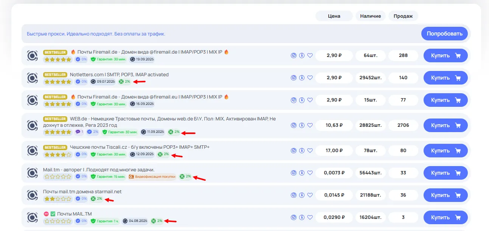Click the five-star rating on Notletters.com listing
The image size is (489, 231).
pyautogui.click(x=57, y=82)
